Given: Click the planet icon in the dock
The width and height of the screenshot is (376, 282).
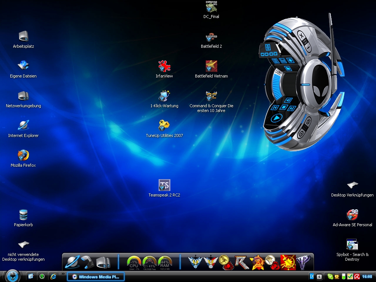Looking at the screenshot, I should click(x=72, y=262).
